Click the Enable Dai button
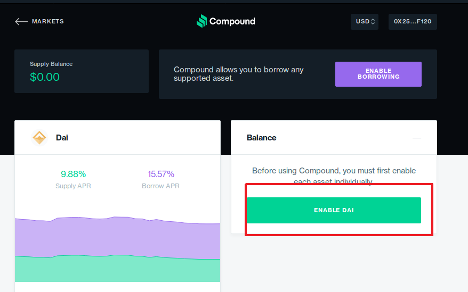468x292 pixels. pyautogui.click(x=334, y=210)
